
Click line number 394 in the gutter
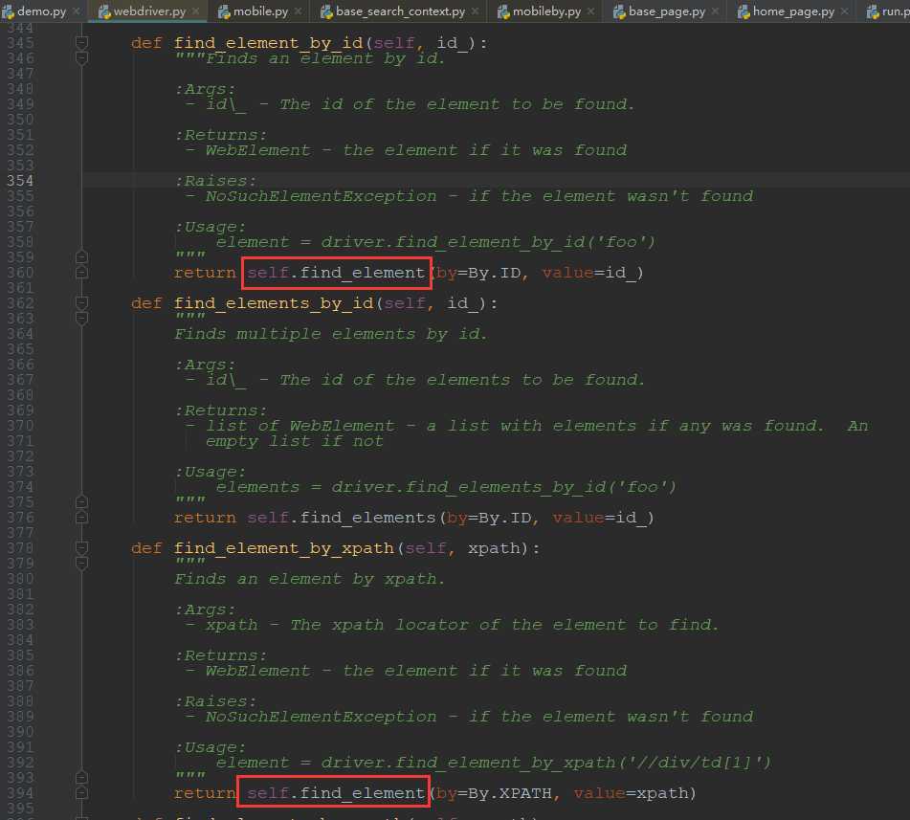20,792
